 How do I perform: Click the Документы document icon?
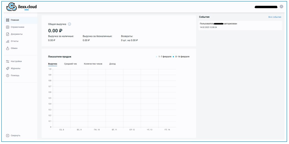8,34
